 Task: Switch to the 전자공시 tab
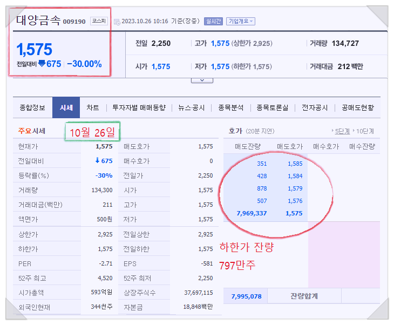tap(315, 108)
